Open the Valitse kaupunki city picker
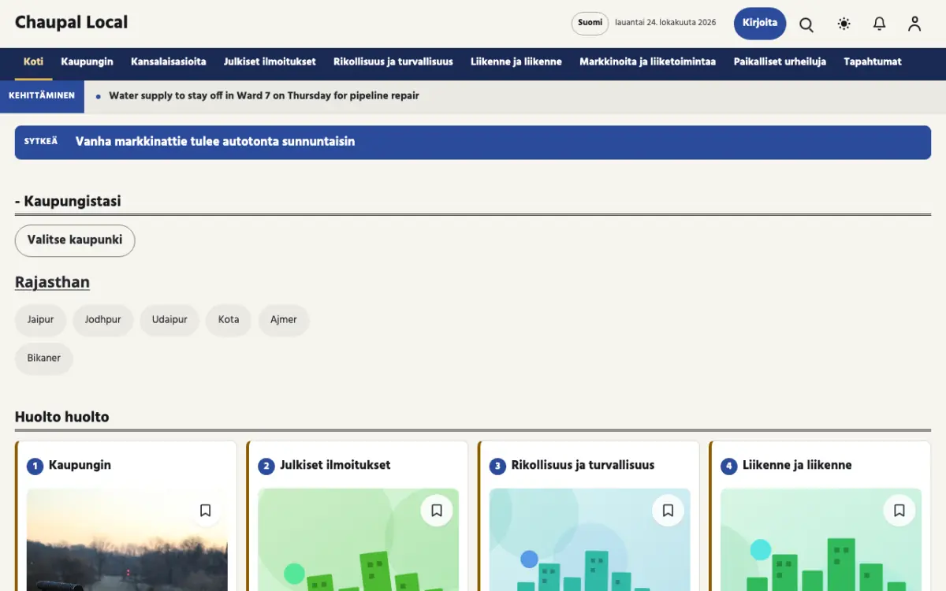 (x=75, y=240)
